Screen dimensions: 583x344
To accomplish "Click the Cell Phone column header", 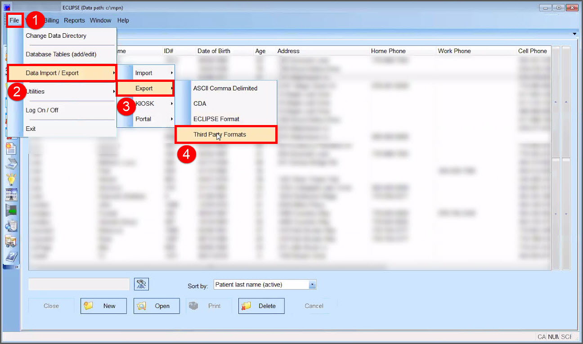I will coord(533,51).
